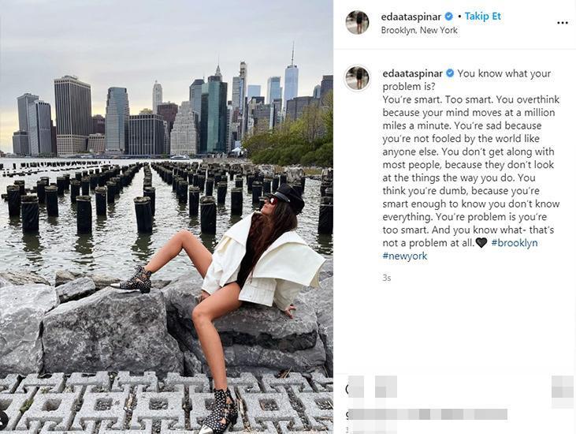This screenshot has width=576, height=434.
Task: Open the profile picture in the post header
Action: click(x=358, y=22)
